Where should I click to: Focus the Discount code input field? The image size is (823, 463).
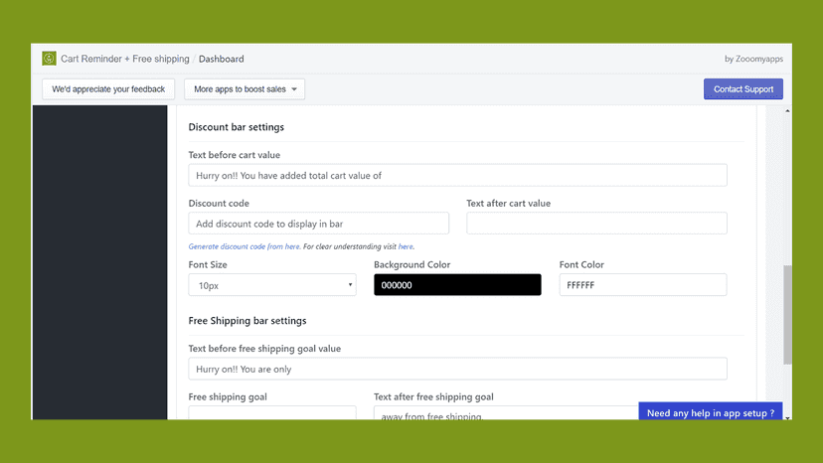tap(319, 224)
